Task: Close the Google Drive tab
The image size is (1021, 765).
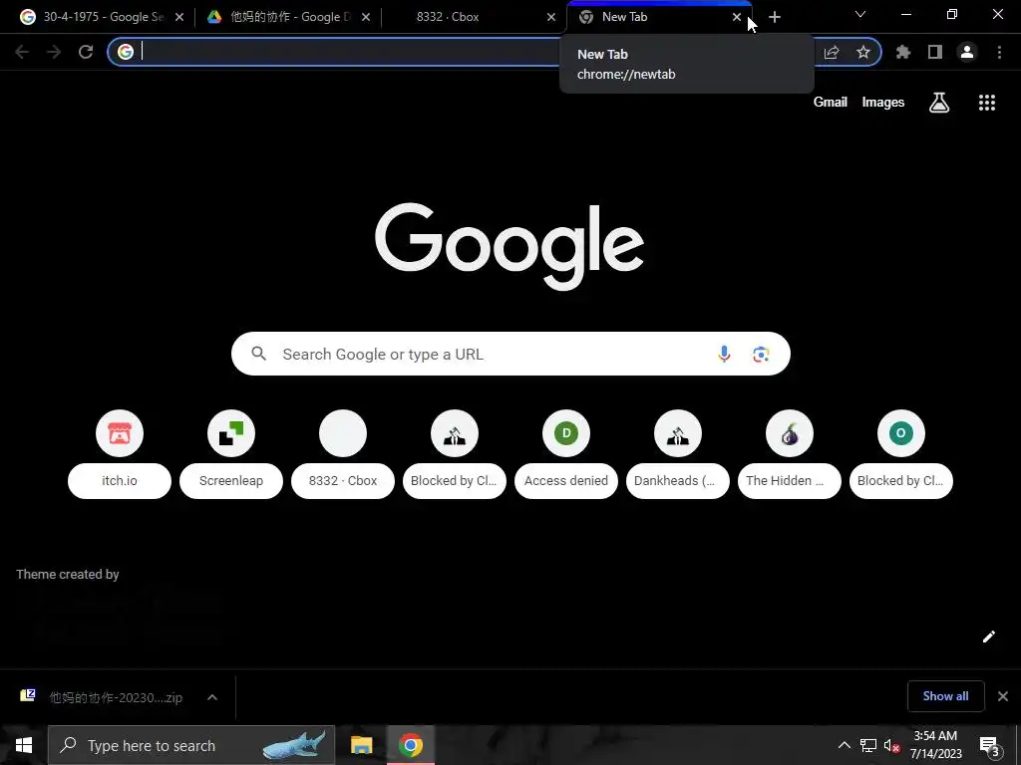Action: (366, 17)
